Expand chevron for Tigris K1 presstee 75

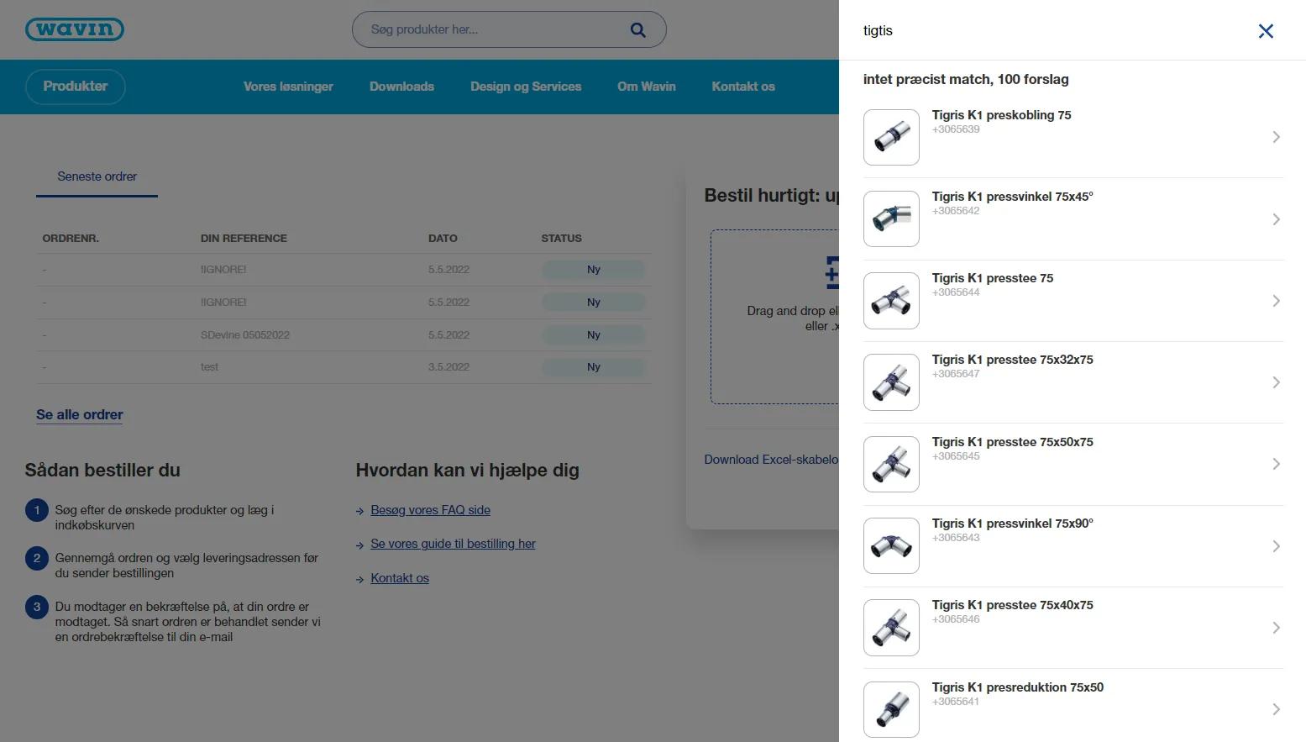(x=1276, y=301)
